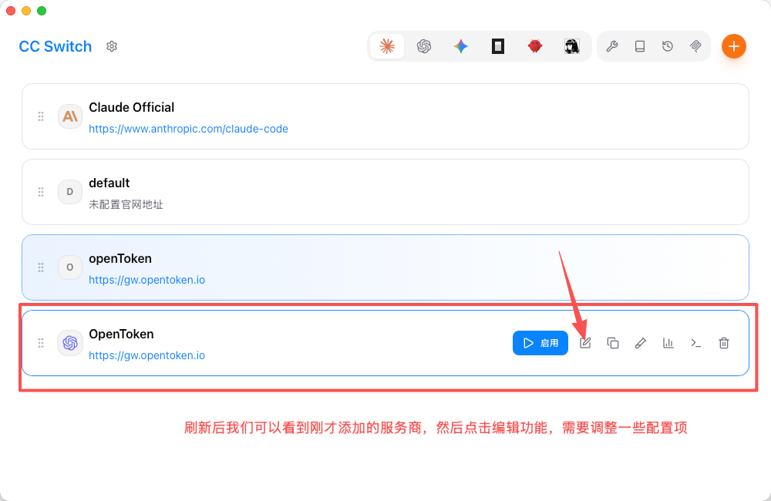Click the O avatar of openToken provider

[70, 267]
